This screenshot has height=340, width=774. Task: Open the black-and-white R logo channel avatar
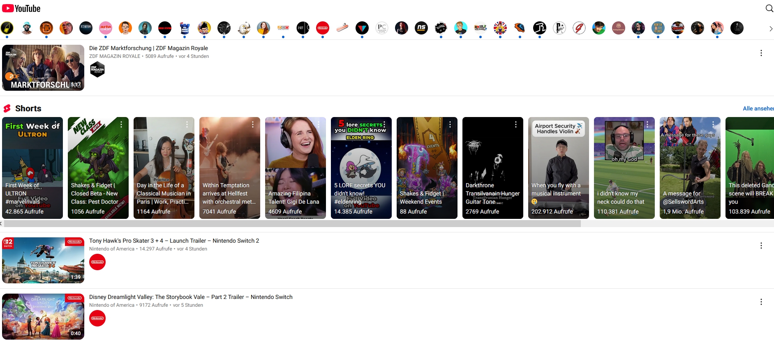point(540,28)
